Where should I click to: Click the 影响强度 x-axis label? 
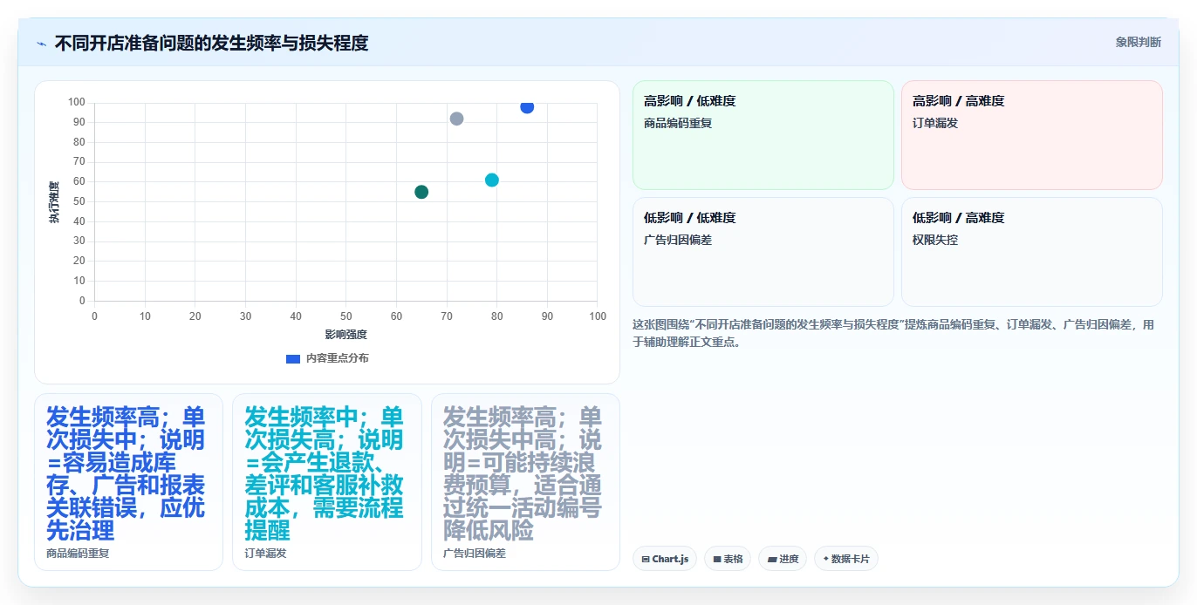[345, 334]
